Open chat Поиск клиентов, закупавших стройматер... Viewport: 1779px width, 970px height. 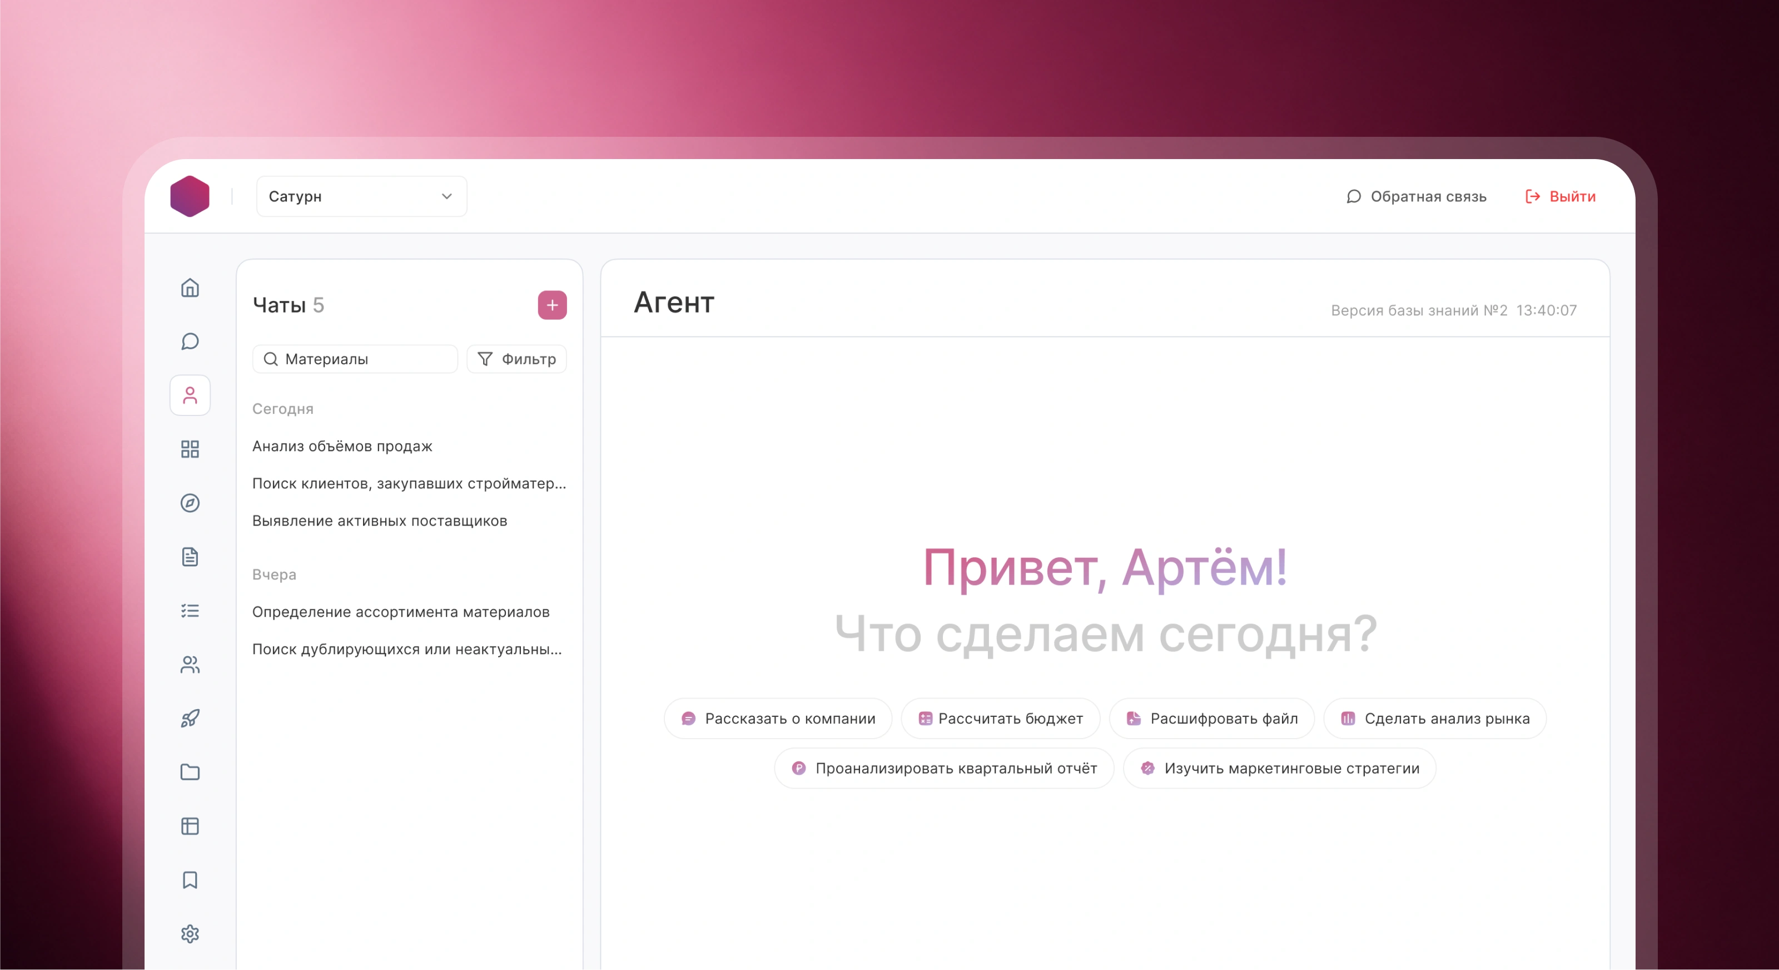409,484
